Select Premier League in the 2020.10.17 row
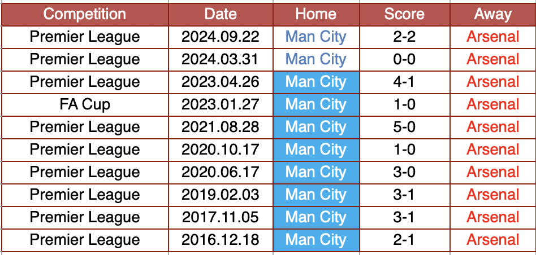Screen dimensions: 536x255 85,150
